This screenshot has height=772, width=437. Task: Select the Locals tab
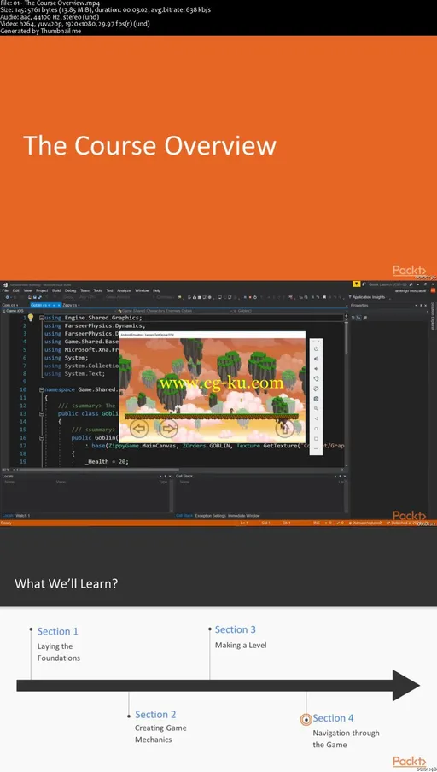8,516
